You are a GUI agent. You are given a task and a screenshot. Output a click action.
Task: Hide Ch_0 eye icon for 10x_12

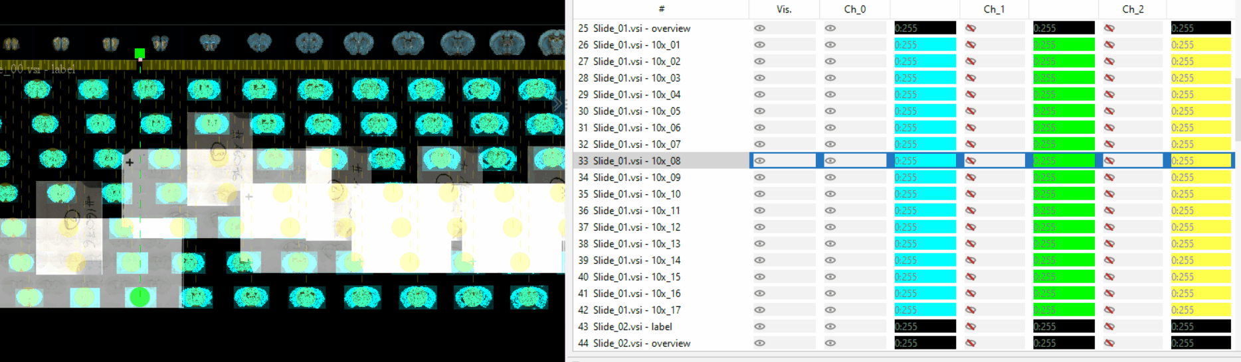tap(830, 227)
